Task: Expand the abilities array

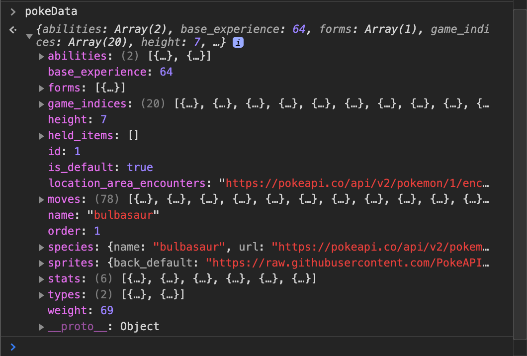Action: click(x=41, y=57)
